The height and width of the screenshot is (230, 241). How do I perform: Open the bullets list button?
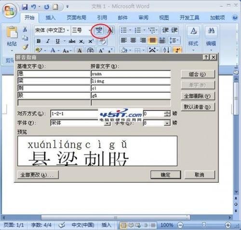point(124,30)
